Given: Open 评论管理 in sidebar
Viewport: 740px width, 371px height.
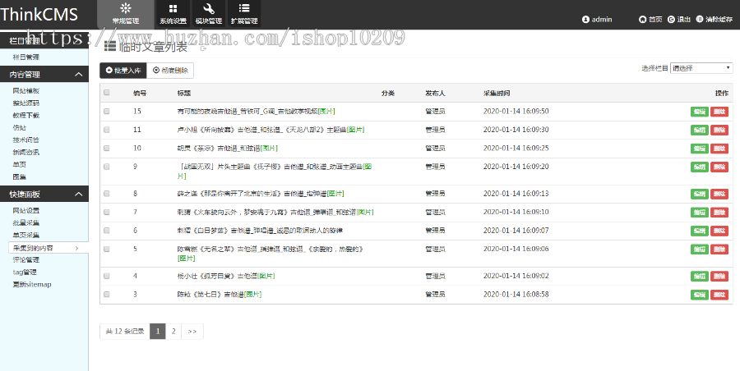Looking at the screenshot, I should pos(26,259).
